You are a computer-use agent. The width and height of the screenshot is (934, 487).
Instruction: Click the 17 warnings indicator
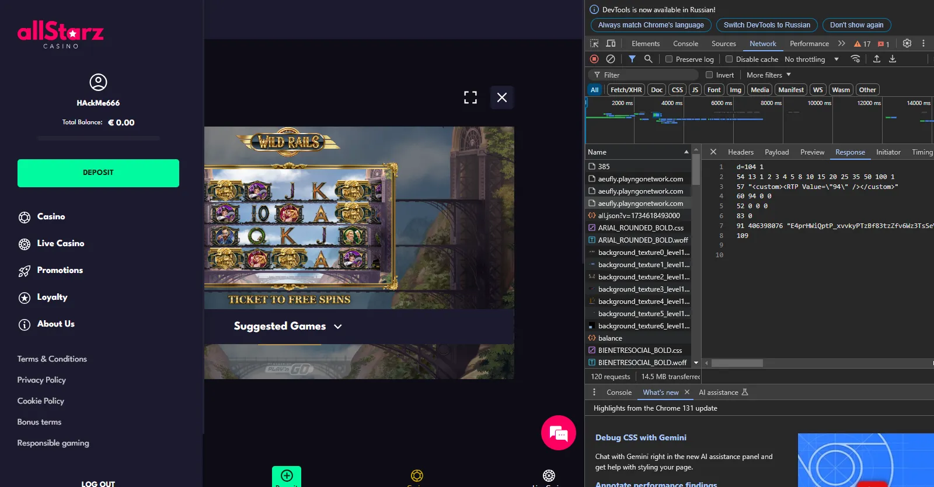pos(862,44)
